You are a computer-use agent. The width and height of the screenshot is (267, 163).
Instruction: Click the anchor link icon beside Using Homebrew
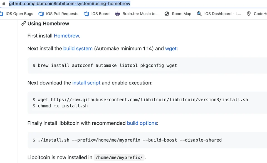pyautogui.click(x=24, y=23)
